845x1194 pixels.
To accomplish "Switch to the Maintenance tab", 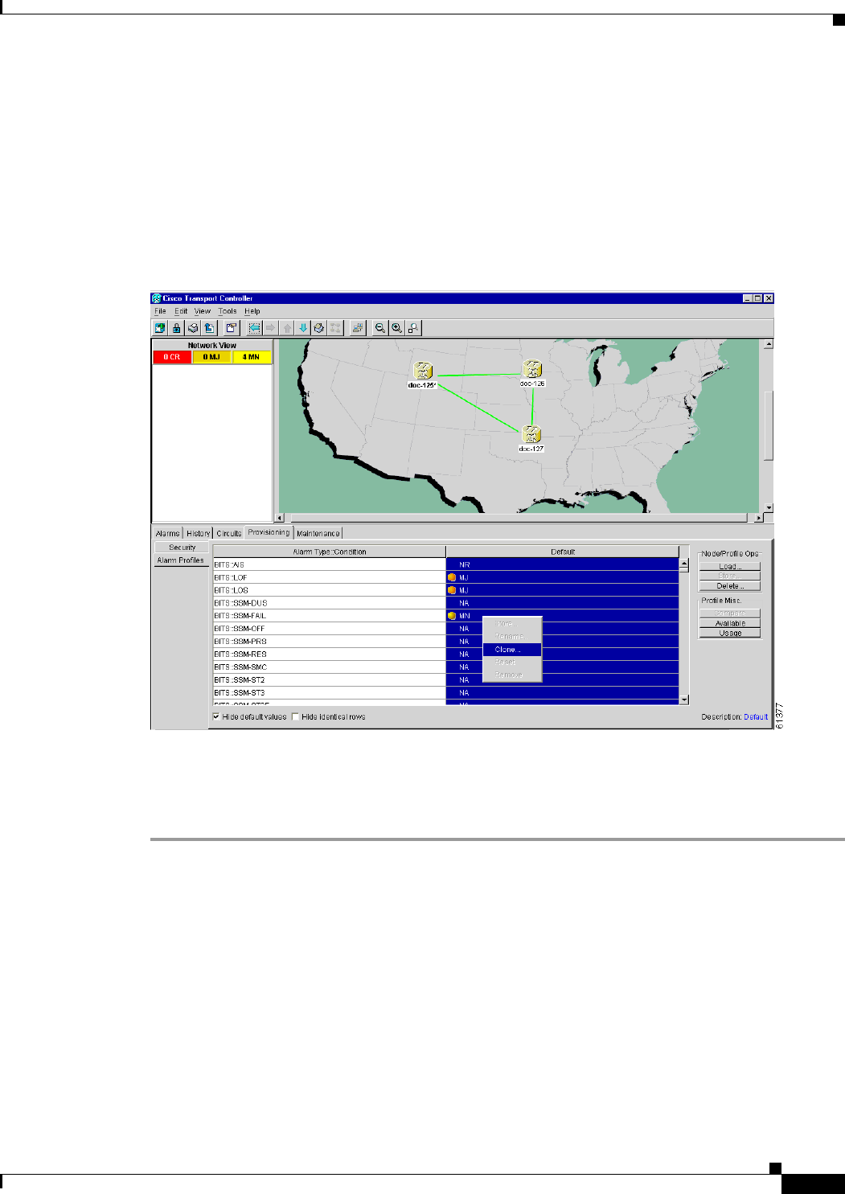I will pyautogui.click(x=318, y=533).
